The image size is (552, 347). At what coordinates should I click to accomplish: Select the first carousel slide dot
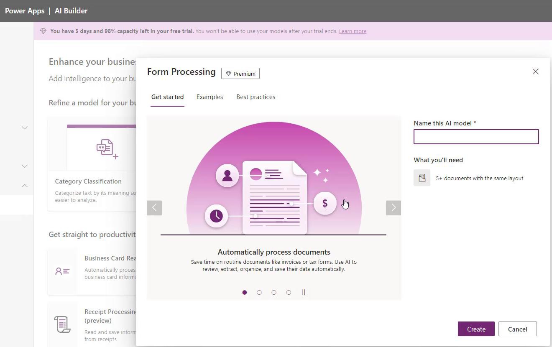245,292
